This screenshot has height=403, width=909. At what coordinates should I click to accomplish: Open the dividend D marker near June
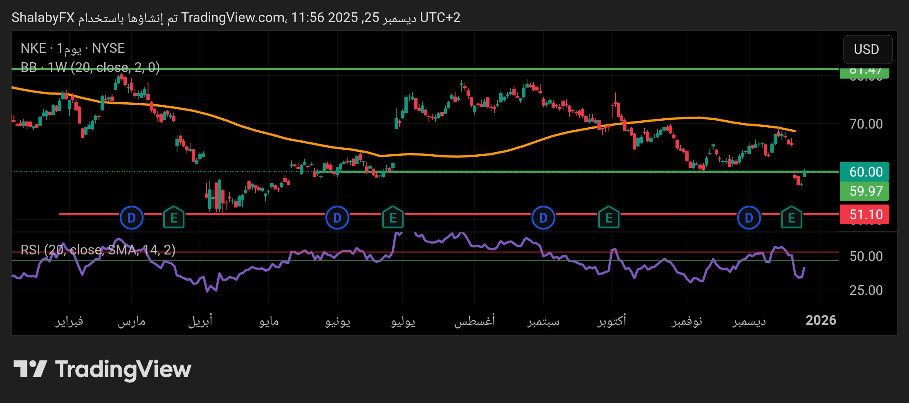pyautogui.click(x=337, y=218)
